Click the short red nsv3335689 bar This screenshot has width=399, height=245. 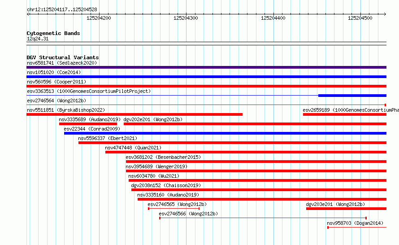point(88,124)
